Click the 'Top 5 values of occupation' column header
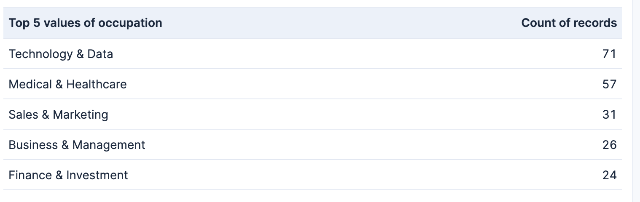Screen dimensions: 640x202 86,23
